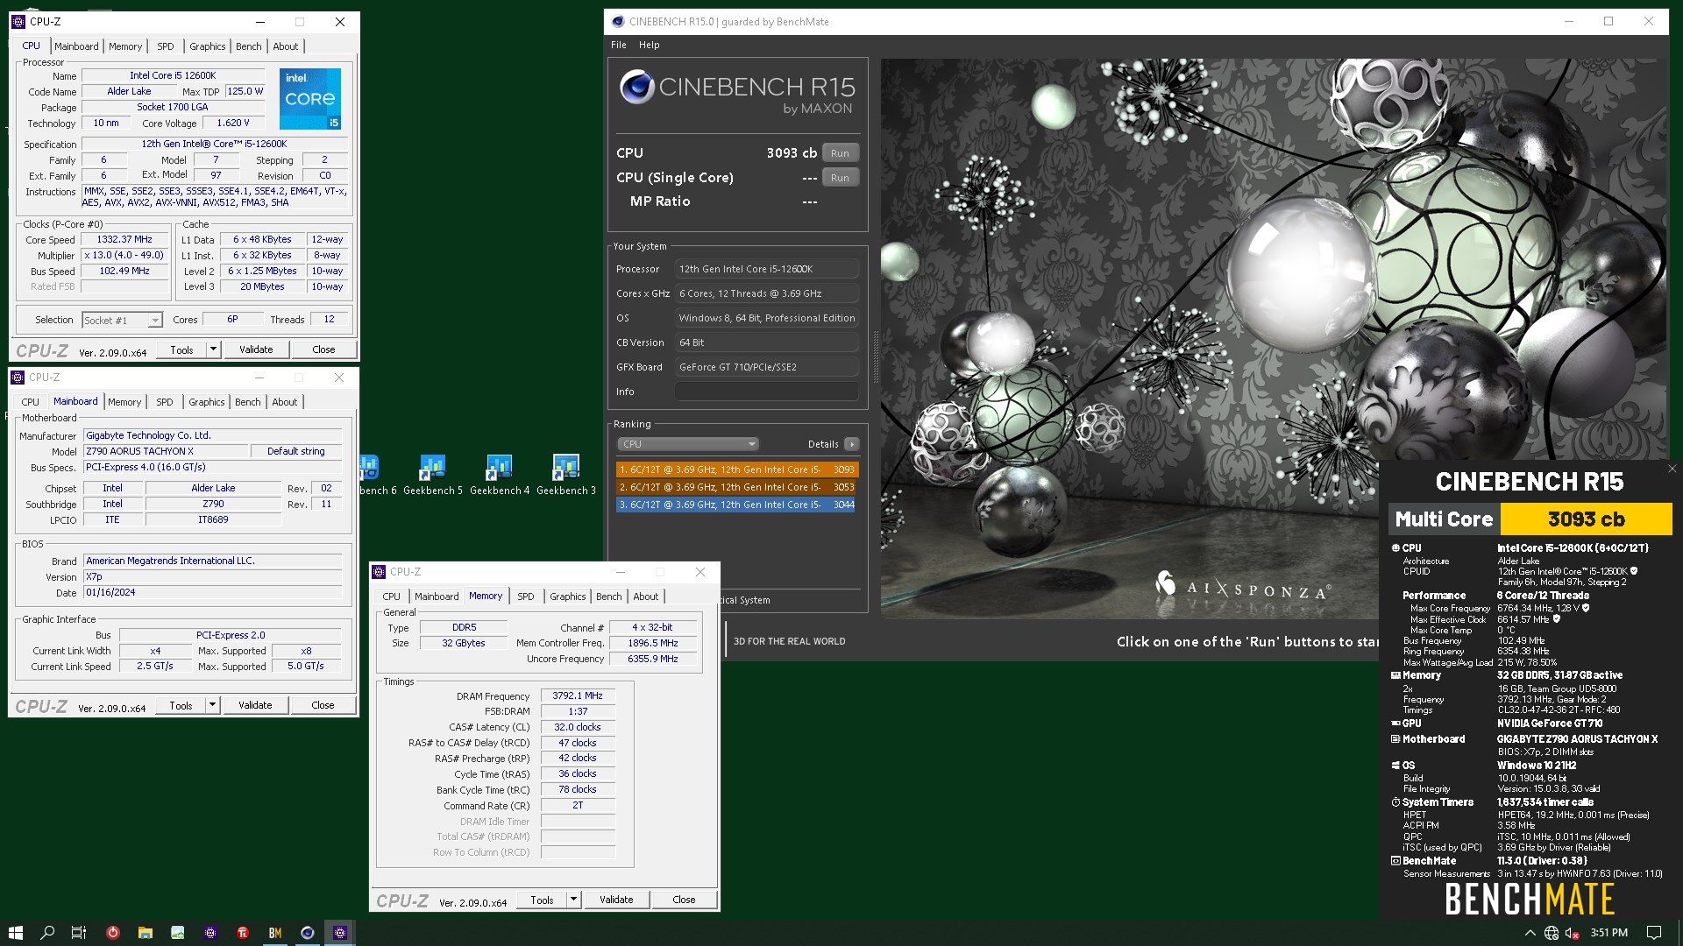Show hidden system tray icons
The image size is (1683, 946).
point(1530,933)
